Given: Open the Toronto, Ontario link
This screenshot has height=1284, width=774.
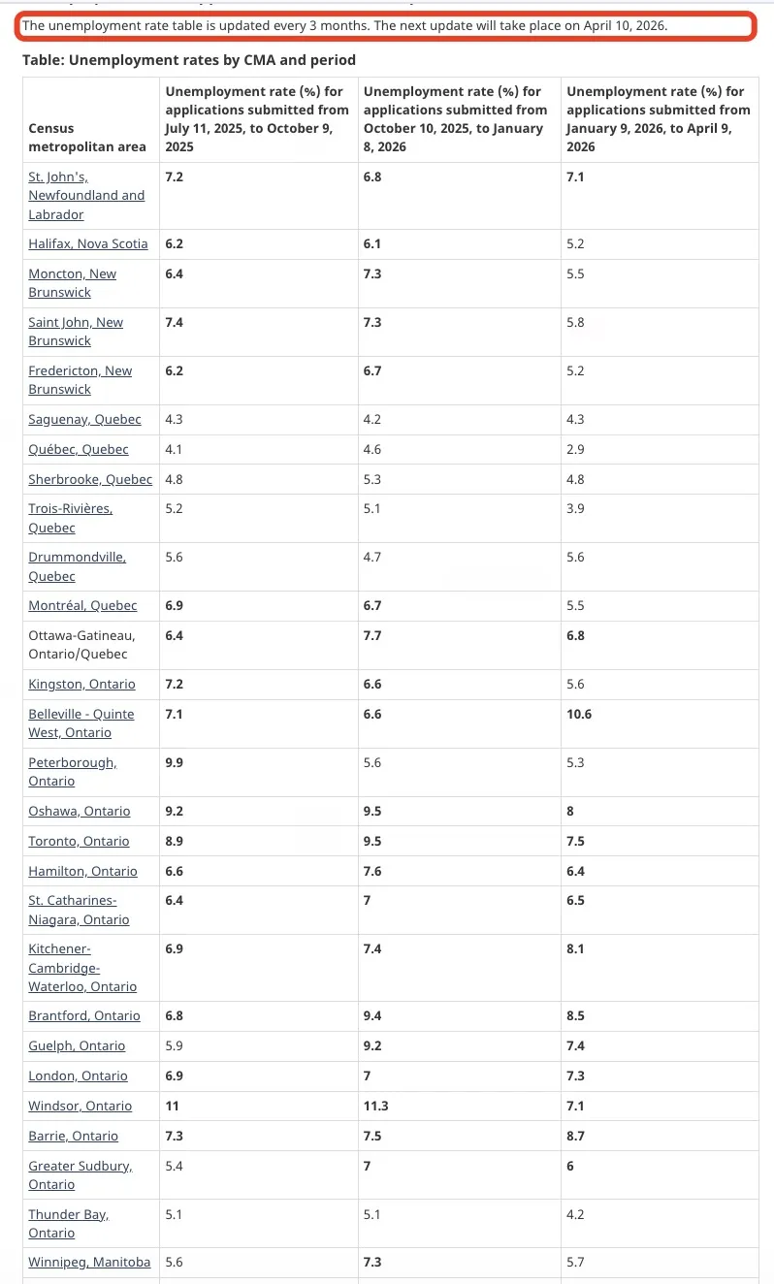Looking at the screenshot, I should coord(79,841).
